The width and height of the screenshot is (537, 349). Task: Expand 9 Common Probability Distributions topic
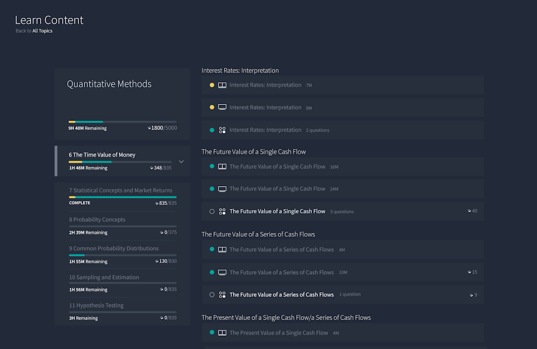point(113,248)
